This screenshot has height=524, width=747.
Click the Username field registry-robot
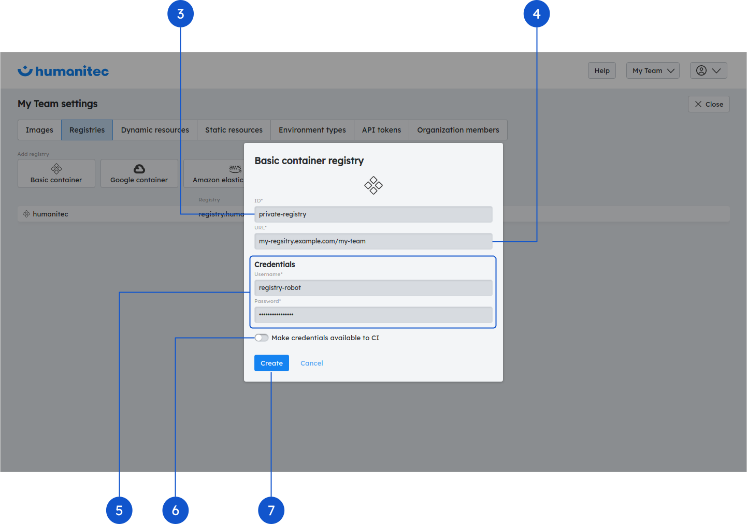(373, 288)
